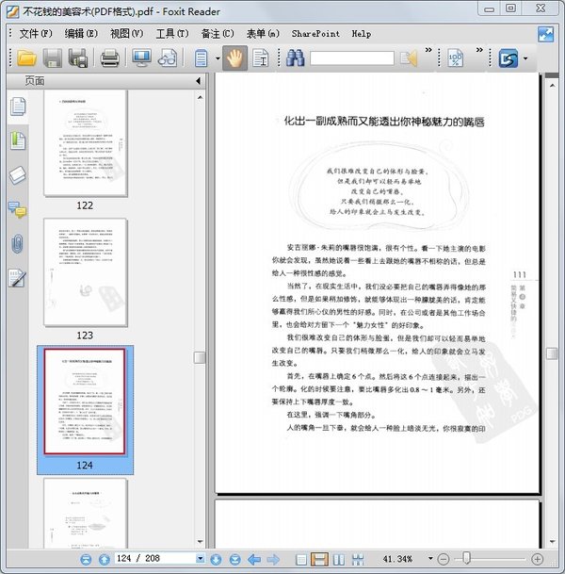Image resolution: width=565 pixels, height=574 pixels.
Task: Click the document vertical scrollbar handle
Action: click(552, 353)
